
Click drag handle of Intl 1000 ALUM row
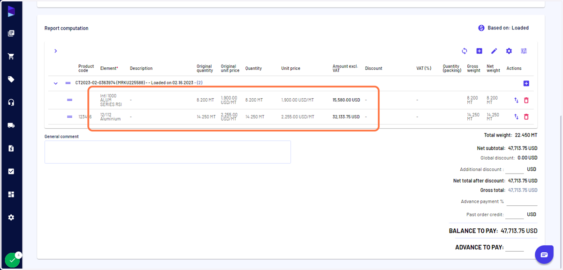click(x=69, y=100)
